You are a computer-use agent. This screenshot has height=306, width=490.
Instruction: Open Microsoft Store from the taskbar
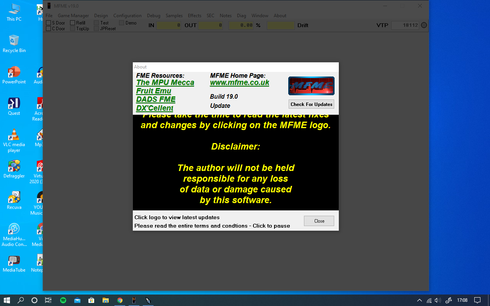[91, 300]
